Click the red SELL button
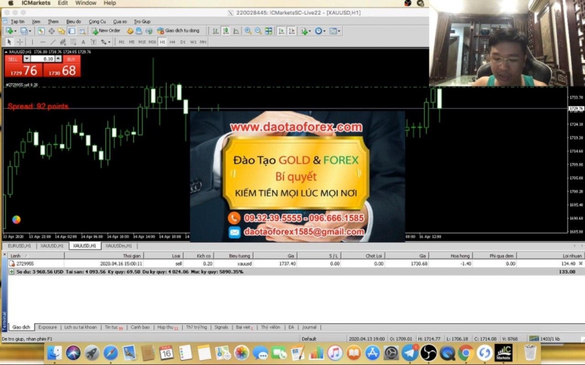 point(13,59)
